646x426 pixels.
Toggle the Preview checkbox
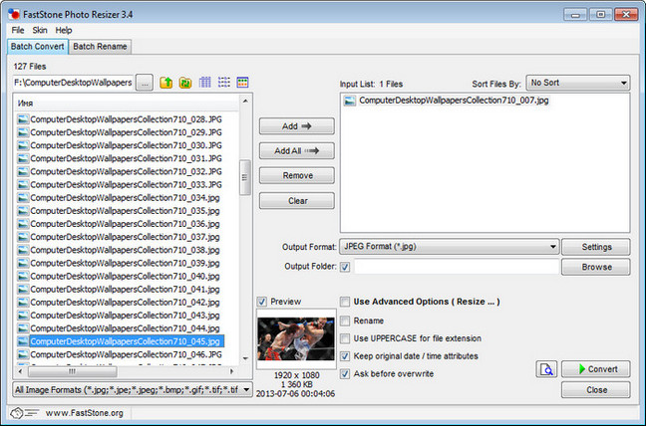coord(261,302)
